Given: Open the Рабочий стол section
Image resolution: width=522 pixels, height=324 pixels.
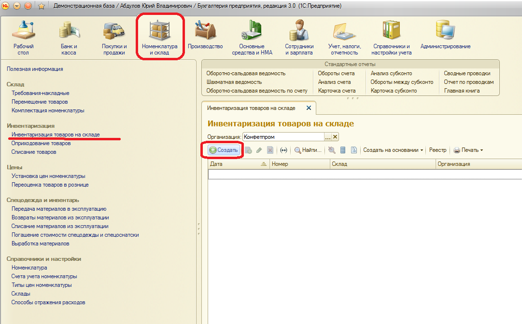Looking at the screenshot, I should pos(23,38).
